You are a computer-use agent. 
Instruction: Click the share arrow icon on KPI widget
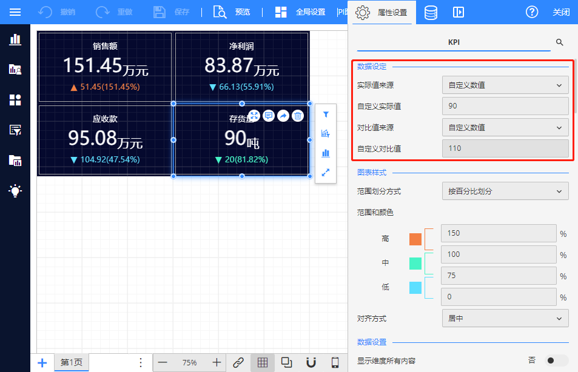(x=283, y=116)
